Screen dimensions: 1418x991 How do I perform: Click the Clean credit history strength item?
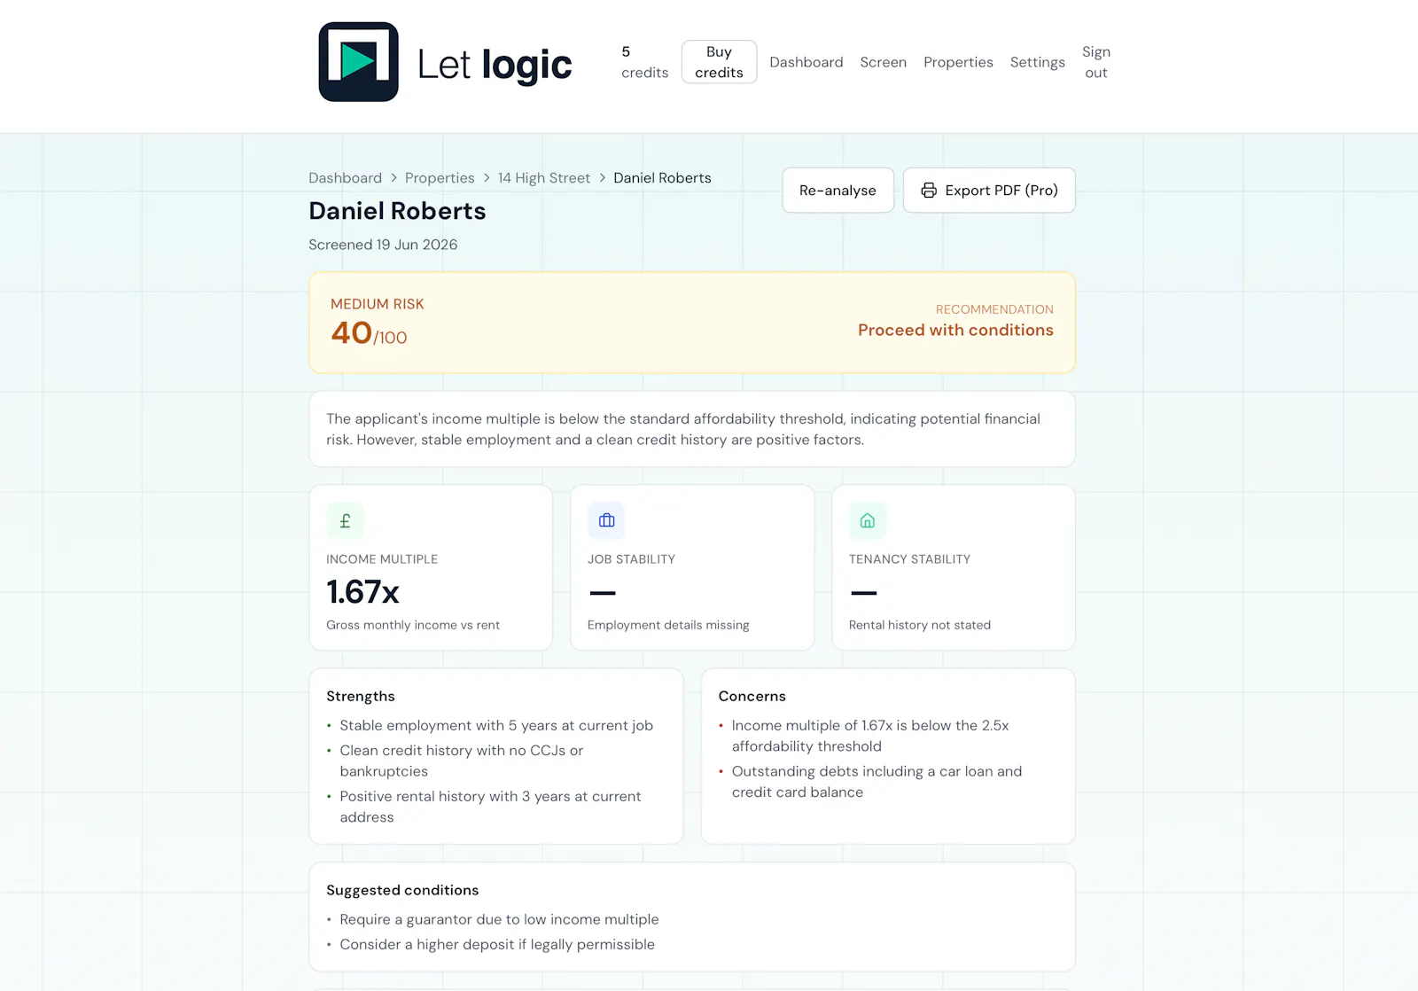[462, 761]
